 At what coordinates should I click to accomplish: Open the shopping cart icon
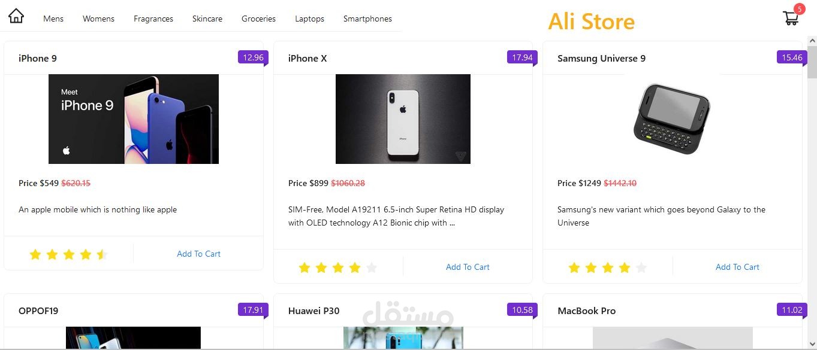pos(791,19)
